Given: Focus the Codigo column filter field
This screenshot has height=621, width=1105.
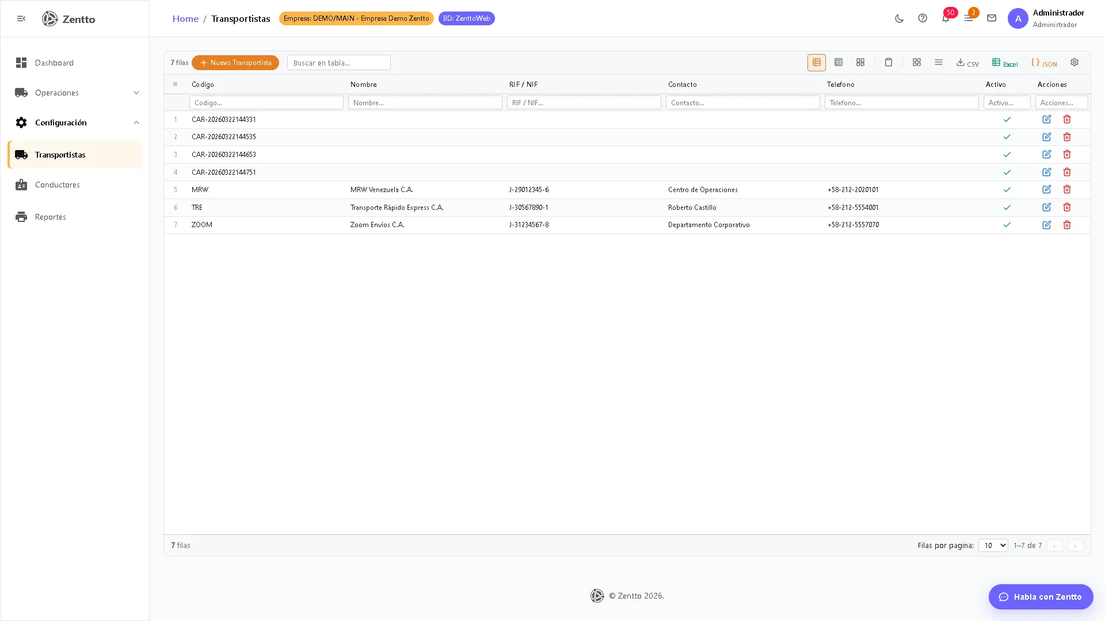Looking at the screenshot, I should pyautogui.click(x=266, y=102).
